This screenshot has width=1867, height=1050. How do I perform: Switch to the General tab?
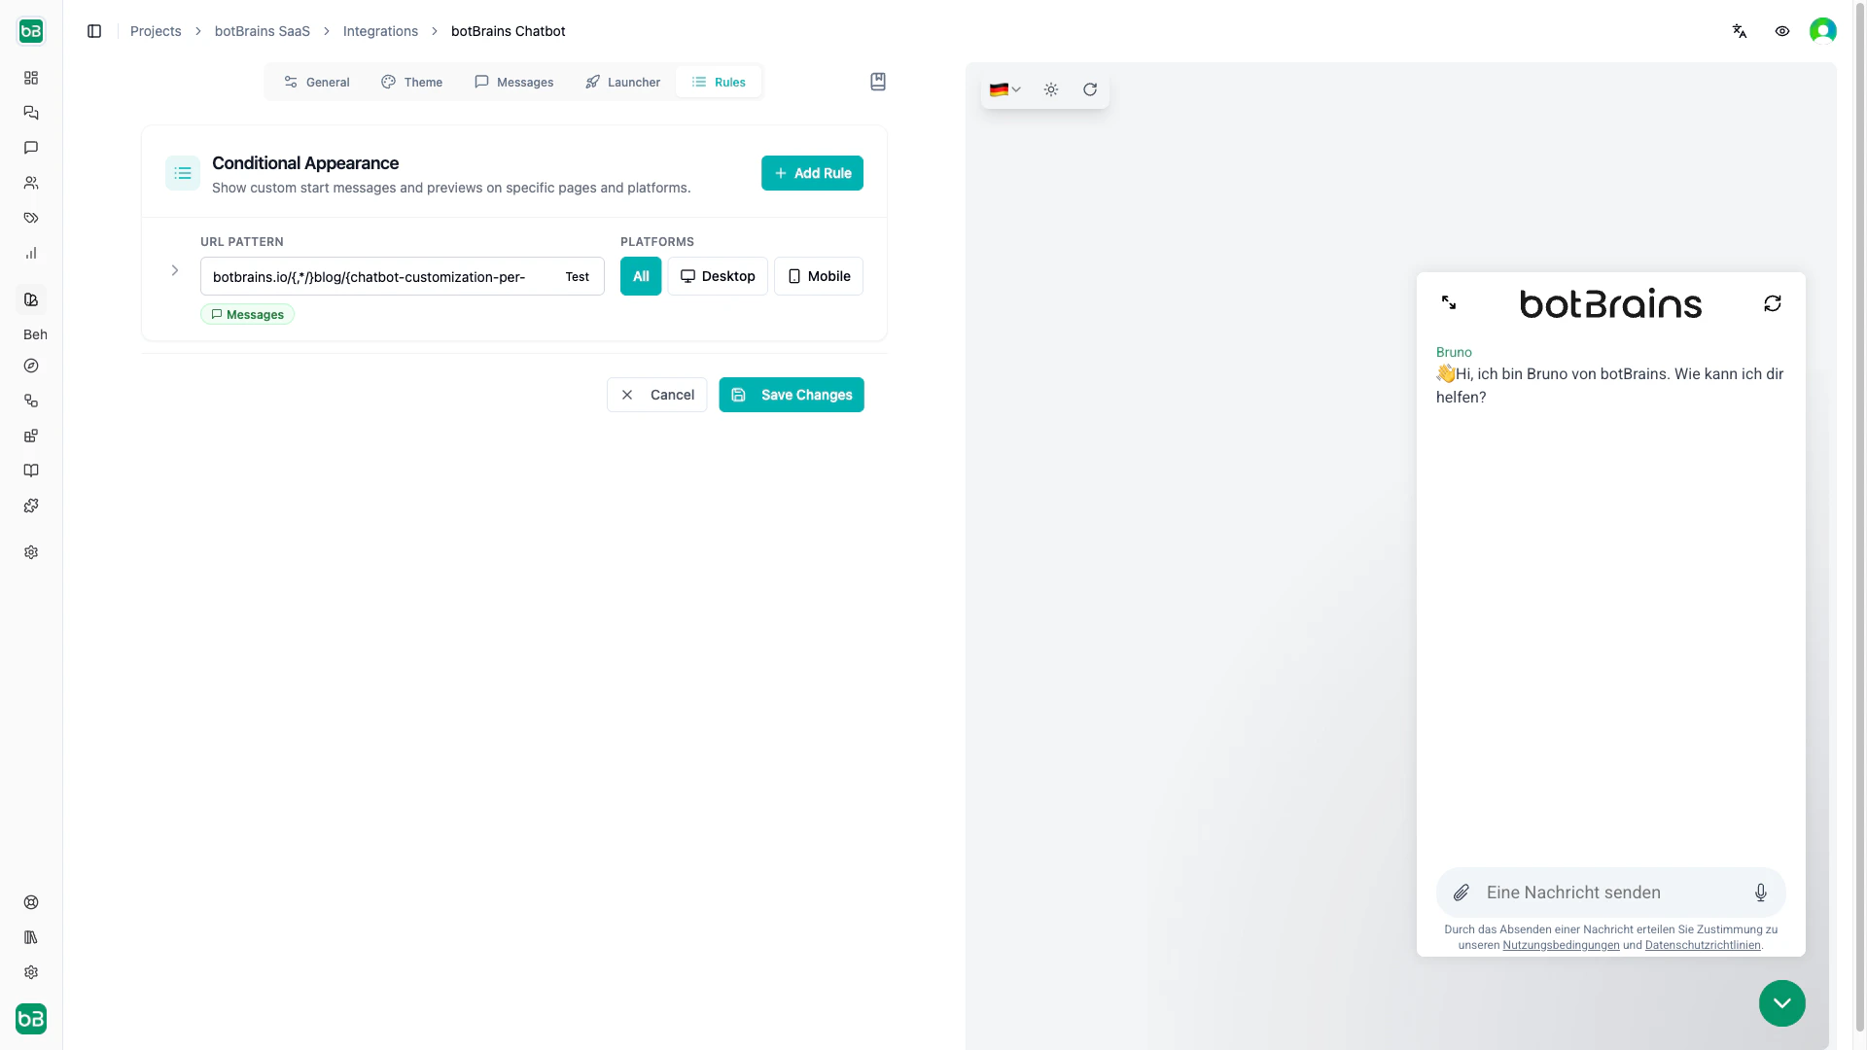pos(317,82)
